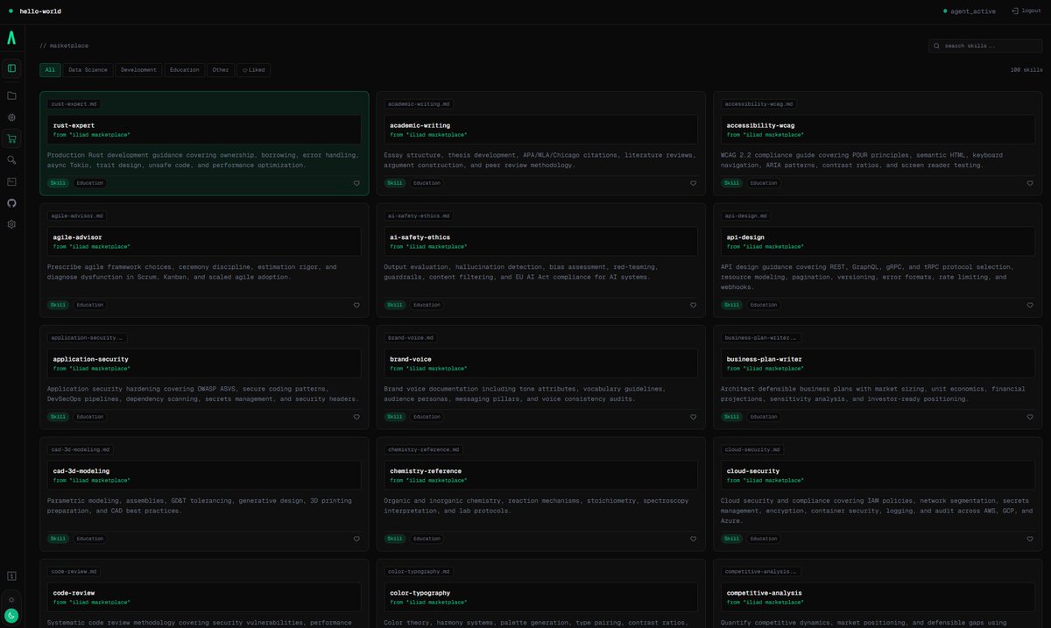Open the api-design skill card title
1051x628 pixels.
click(745, 236)
